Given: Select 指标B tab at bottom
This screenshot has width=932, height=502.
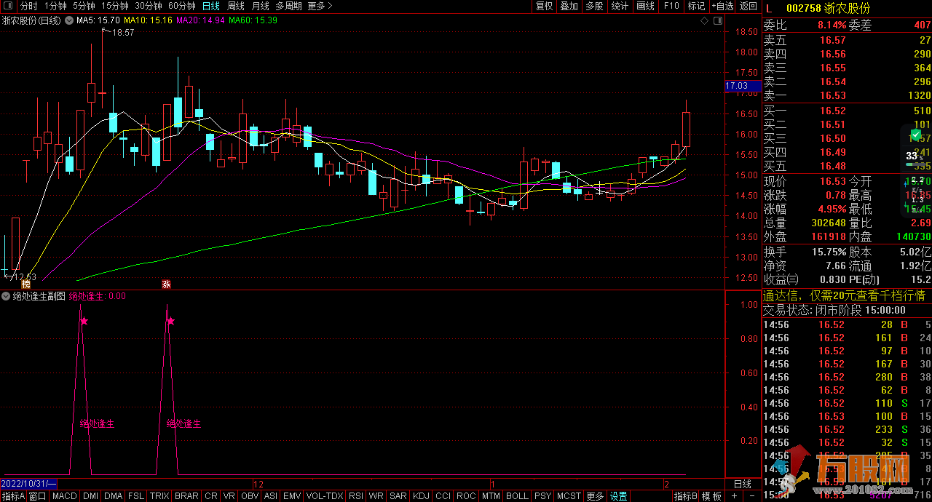Looking at the screenshot, I should coord(686,496).
